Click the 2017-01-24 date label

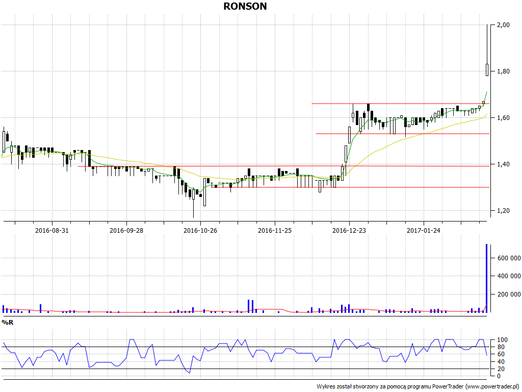point(424,230)
